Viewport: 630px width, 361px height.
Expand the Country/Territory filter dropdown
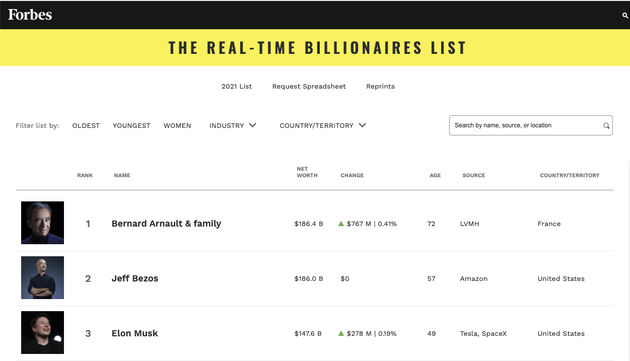click(322, 125)
